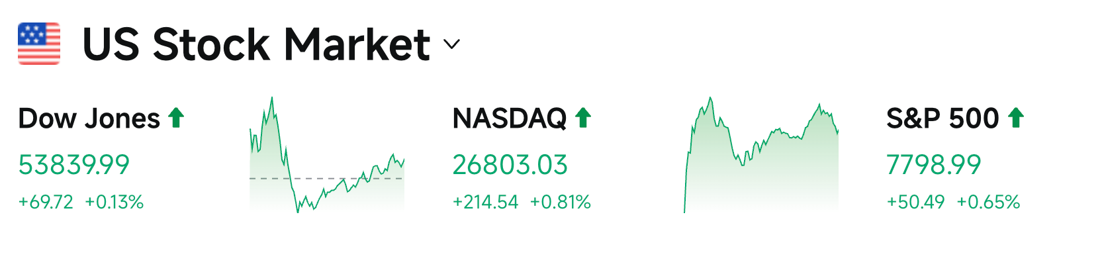
Task: Expand the US Stock Market dropdown chevron
Action: [451, 44]
